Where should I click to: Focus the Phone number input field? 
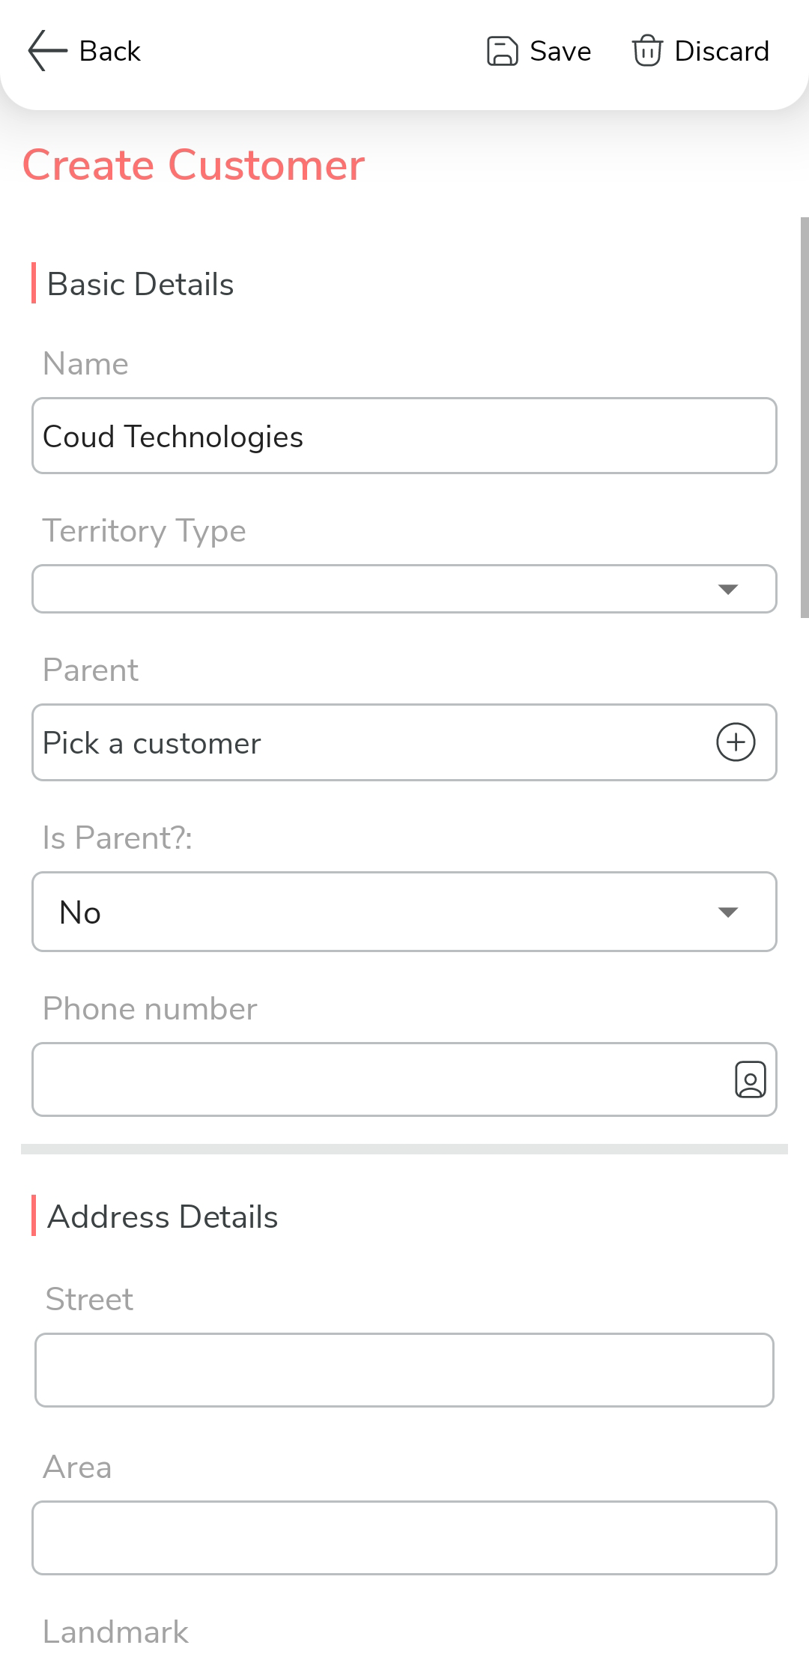tap(375, 1079)
